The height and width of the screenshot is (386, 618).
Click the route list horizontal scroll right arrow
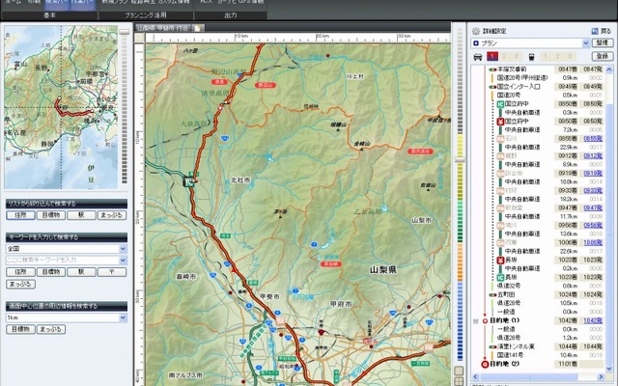pos(601,377)
